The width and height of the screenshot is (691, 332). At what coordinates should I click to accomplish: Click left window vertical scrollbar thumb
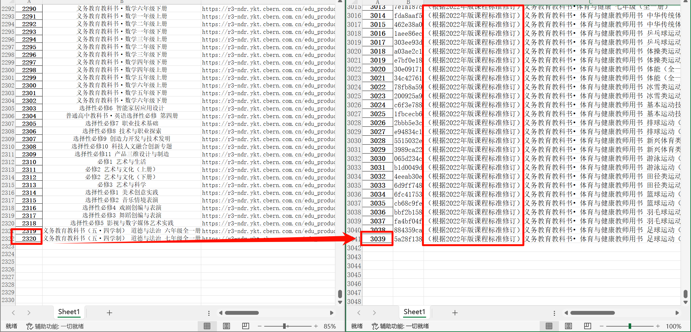(x=340, y=294)
